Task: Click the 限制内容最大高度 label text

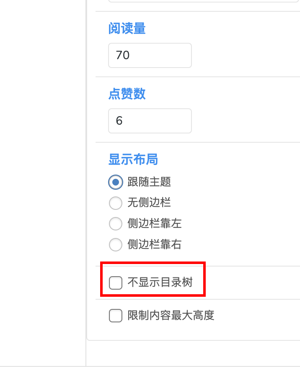Action: pyautogui.click(x=171, y=315)
